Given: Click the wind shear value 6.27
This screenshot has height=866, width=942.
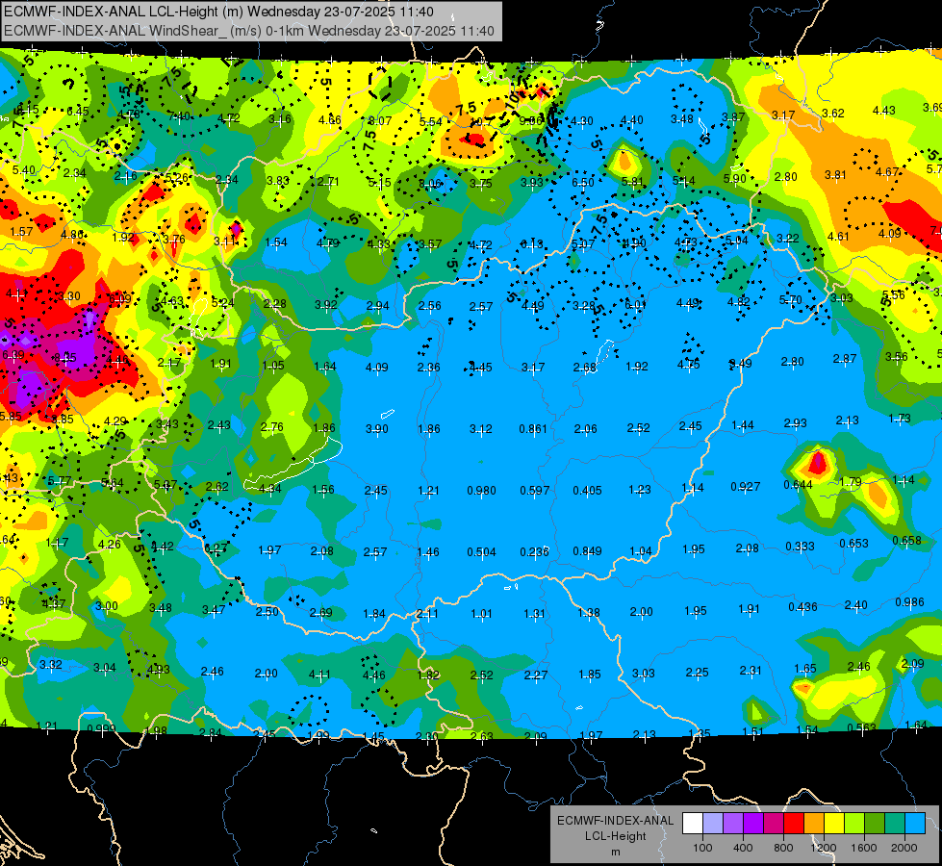Looking at the screenshot, I should coord(216,548).
